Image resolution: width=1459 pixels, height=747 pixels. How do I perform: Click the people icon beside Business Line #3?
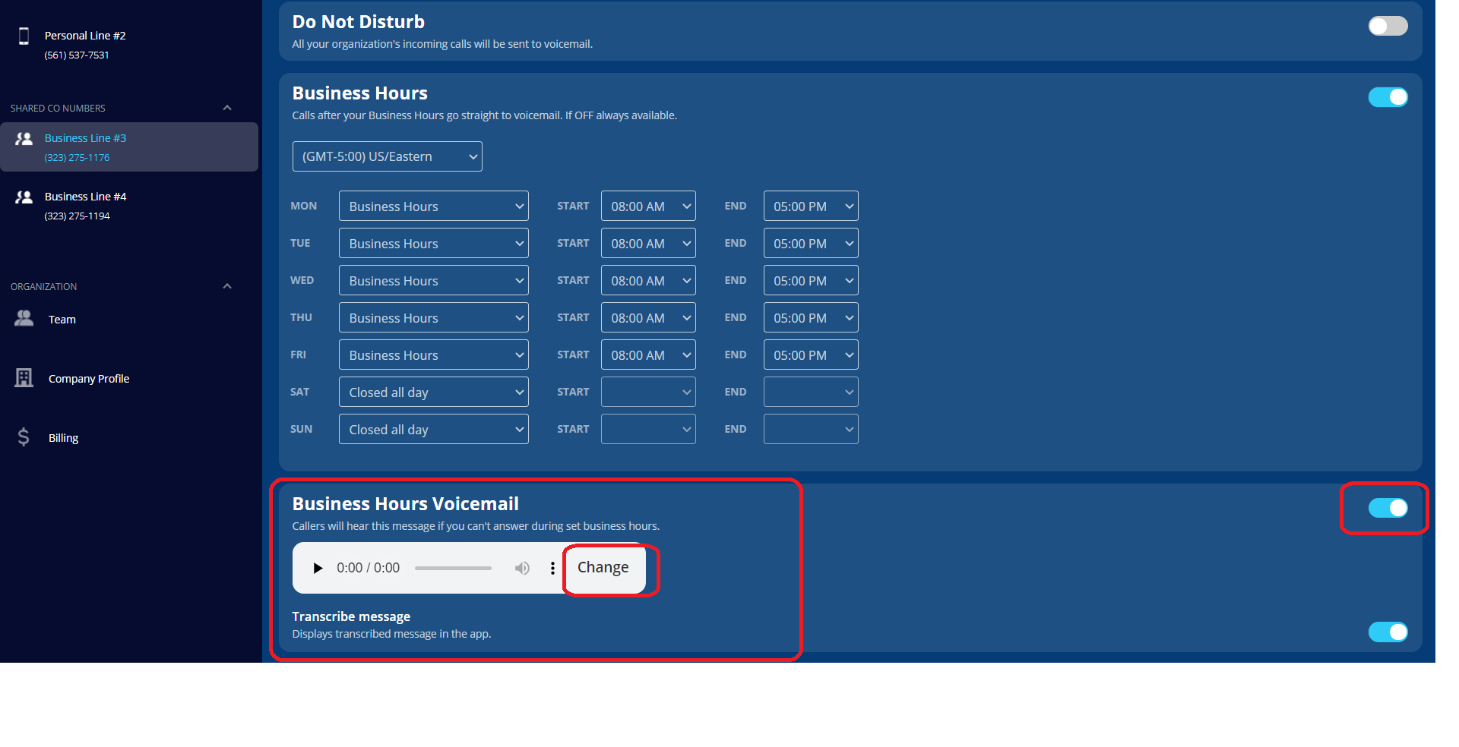(24, 138)
